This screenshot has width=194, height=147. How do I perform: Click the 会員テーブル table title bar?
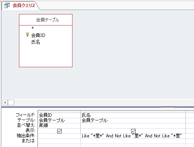point(46,20)
